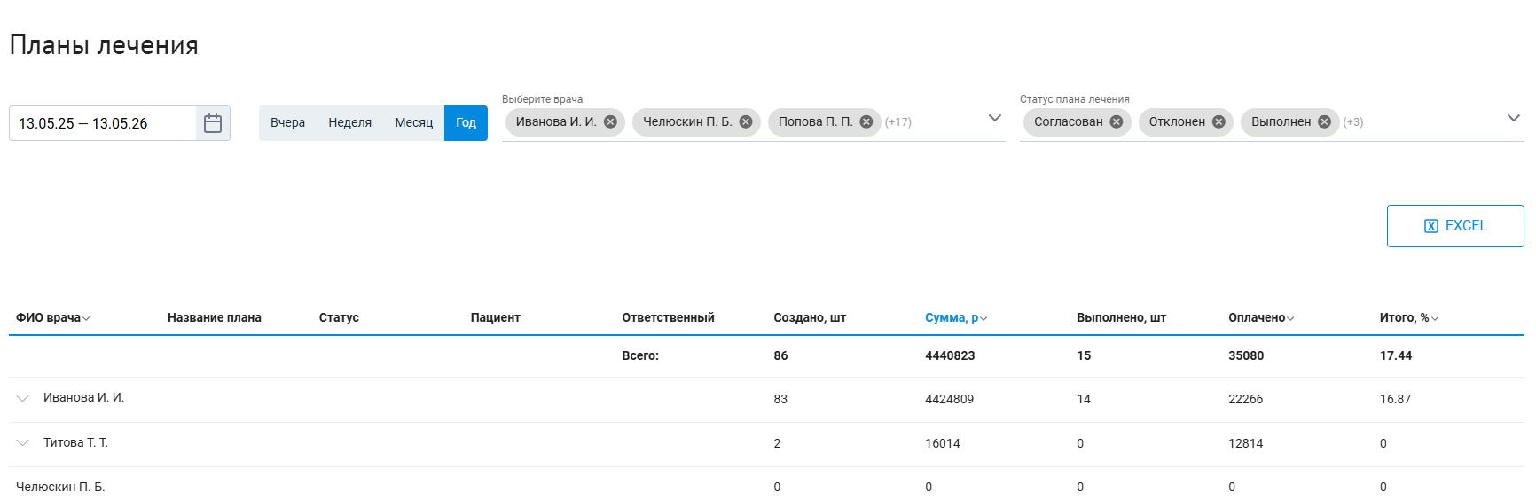
Task: Click Иванова's sum value 4424809
Action: 949,399
